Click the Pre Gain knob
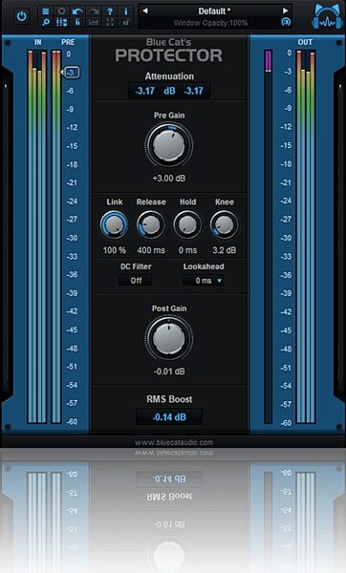Image resolution: width=346 pixels, height=573 pixels. tap(169, 145)
